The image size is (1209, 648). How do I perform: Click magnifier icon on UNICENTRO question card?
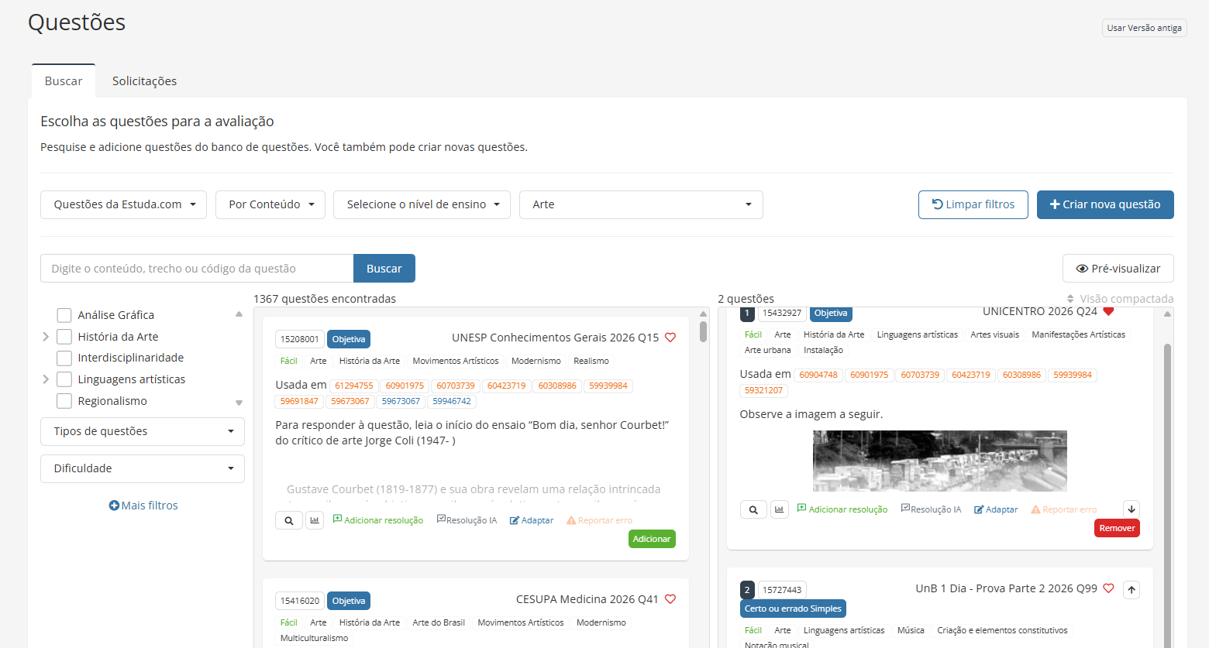(753, 509)
